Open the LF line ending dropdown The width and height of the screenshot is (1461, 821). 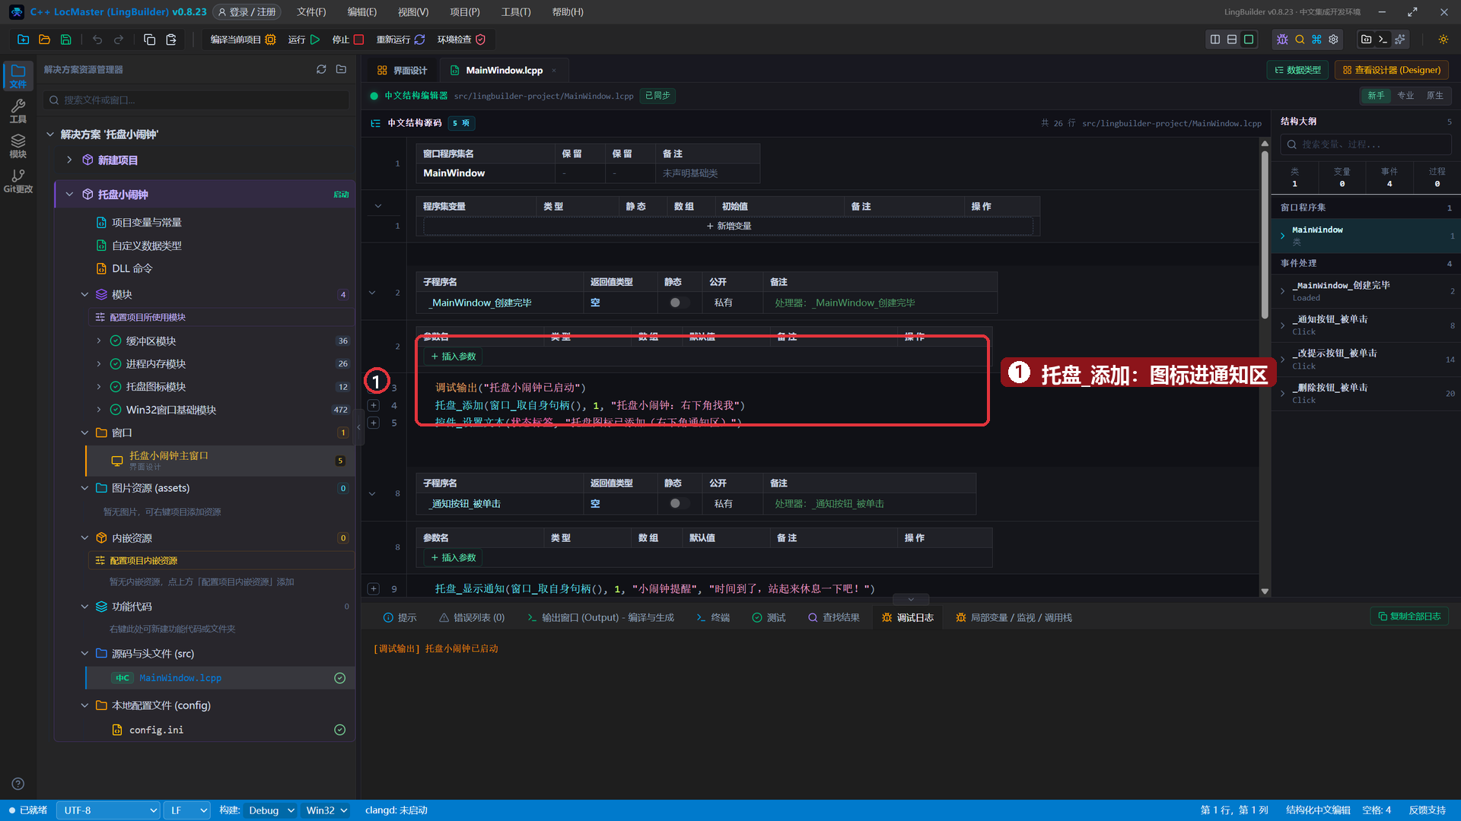(x=186, y=810)
